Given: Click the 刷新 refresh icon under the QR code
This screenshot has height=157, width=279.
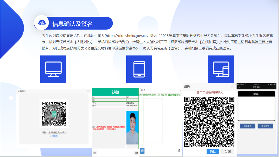Looking at the screenshot, I should click(52, 136).
